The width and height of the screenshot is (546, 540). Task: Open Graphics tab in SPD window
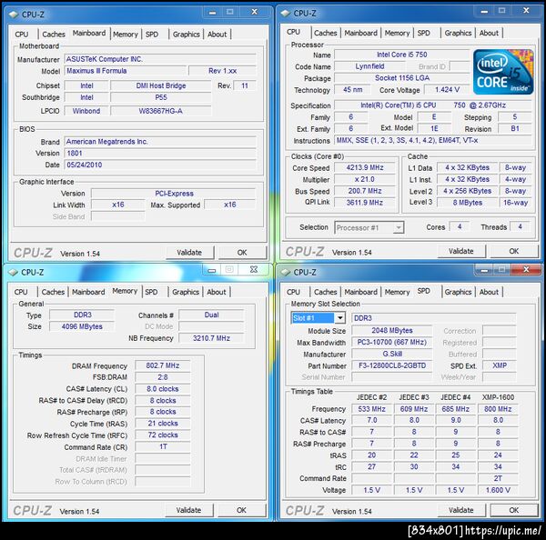point(458,292)
